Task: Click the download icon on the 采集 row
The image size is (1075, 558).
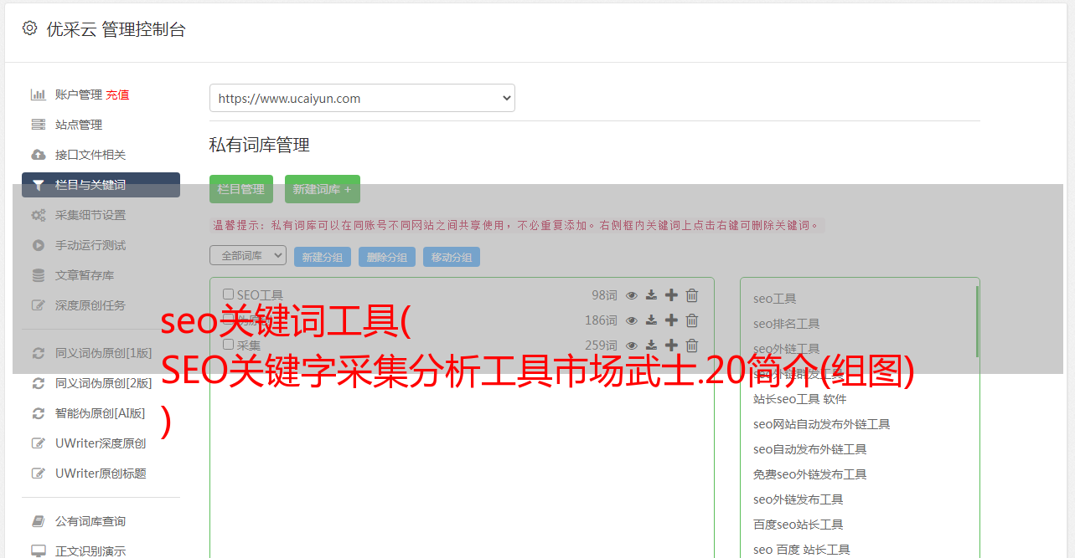Action: click(x=651, y=346)
